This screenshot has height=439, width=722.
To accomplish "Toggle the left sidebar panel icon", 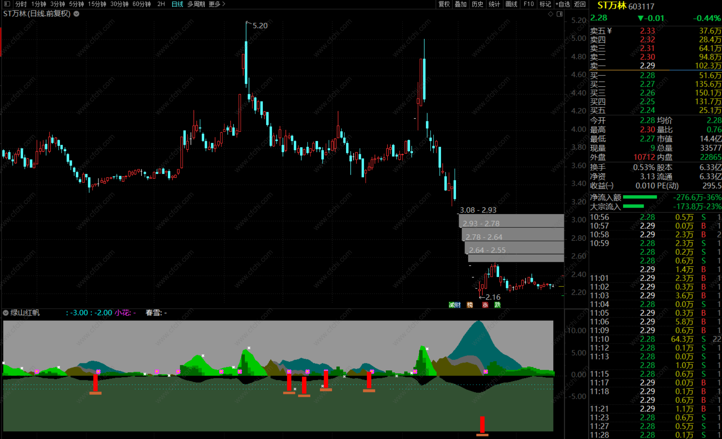I will coord(7,4).
